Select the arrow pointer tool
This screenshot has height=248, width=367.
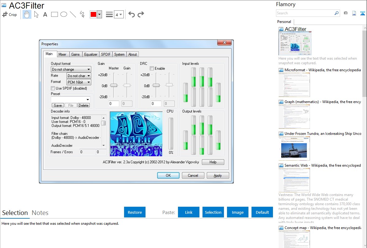click(36, 14)
